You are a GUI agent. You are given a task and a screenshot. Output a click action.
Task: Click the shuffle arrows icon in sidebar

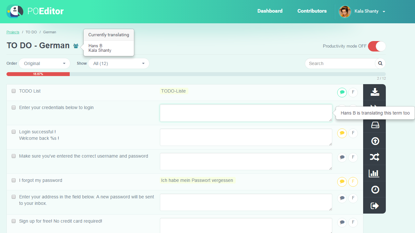click(375, 157)
